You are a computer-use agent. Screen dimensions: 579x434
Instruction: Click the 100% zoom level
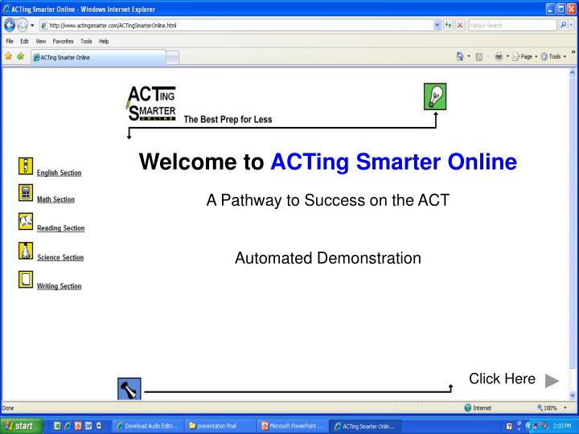tap(550, 407)
